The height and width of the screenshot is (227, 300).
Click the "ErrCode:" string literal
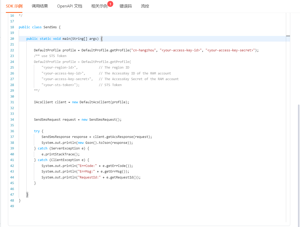click(x=87, y=166)
